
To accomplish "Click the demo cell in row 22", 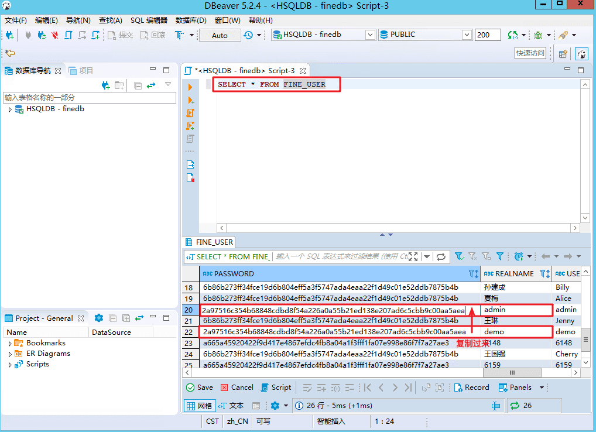I will 516,332.
